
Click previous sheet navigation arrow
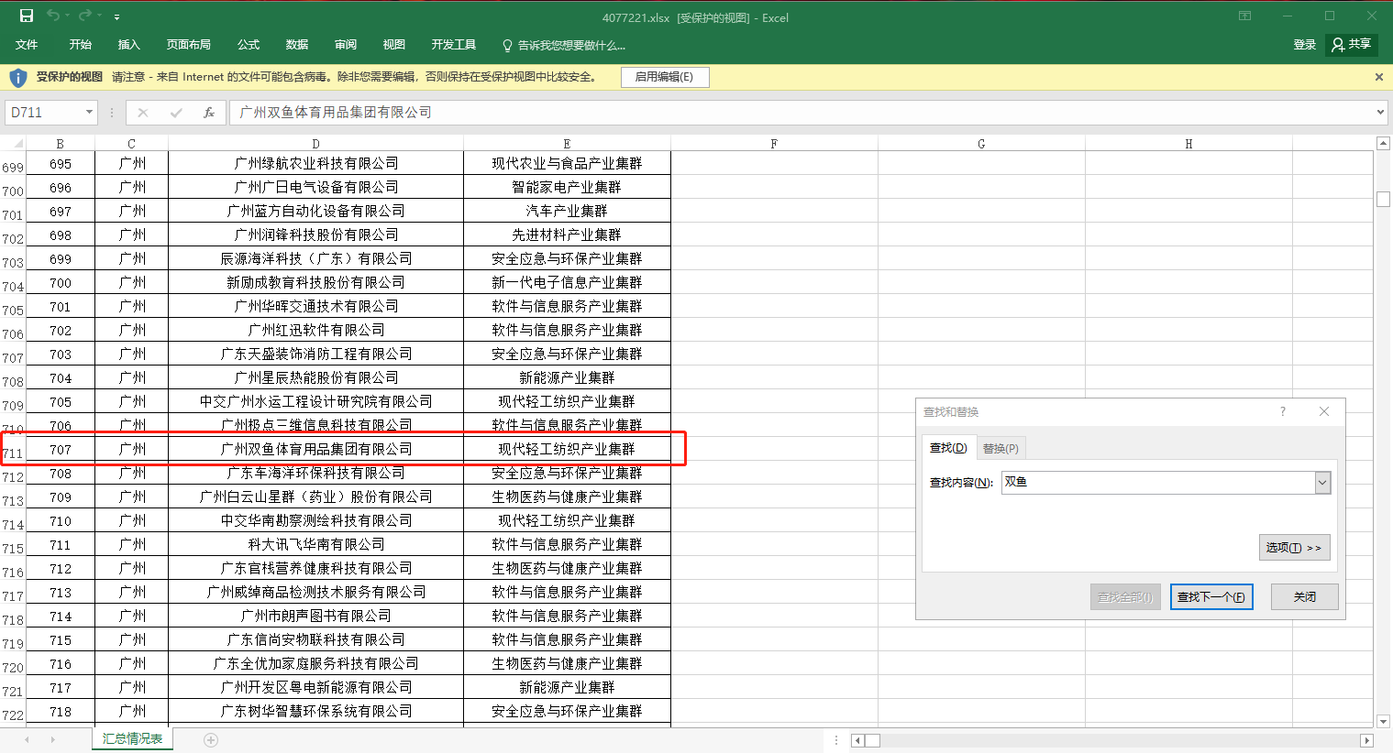(x=27, y=739)
